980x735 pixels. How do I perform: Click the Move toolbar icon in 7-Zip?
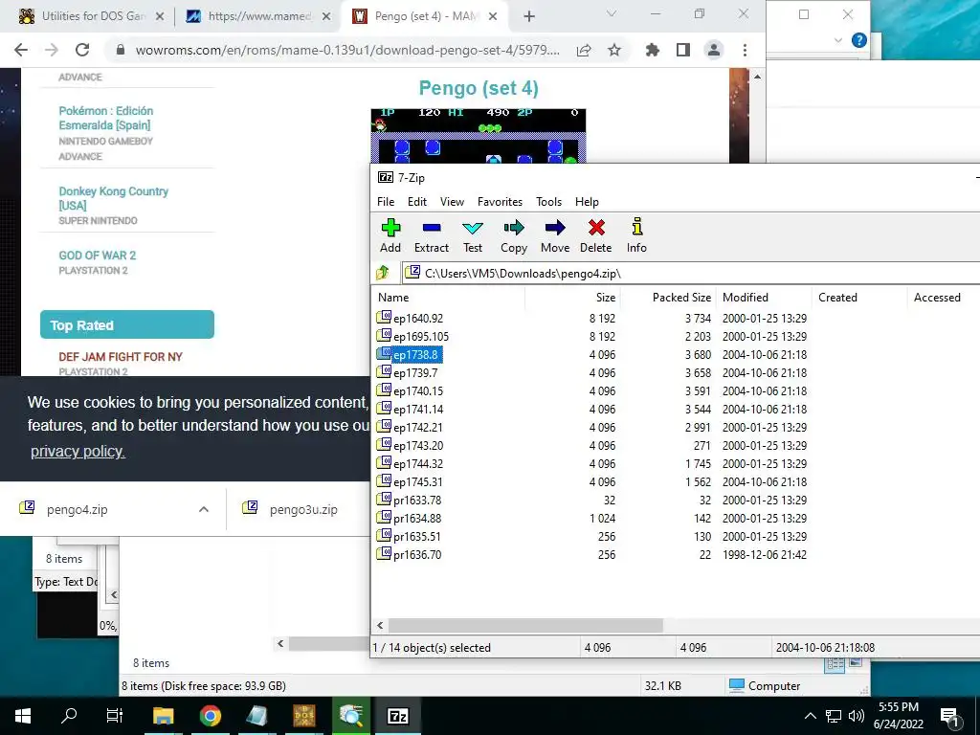(555, 235)
